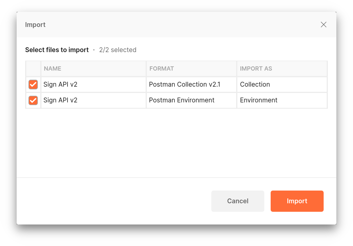
Task: Click the 2/2 selected counter text
Action: (x=118, y=50)
